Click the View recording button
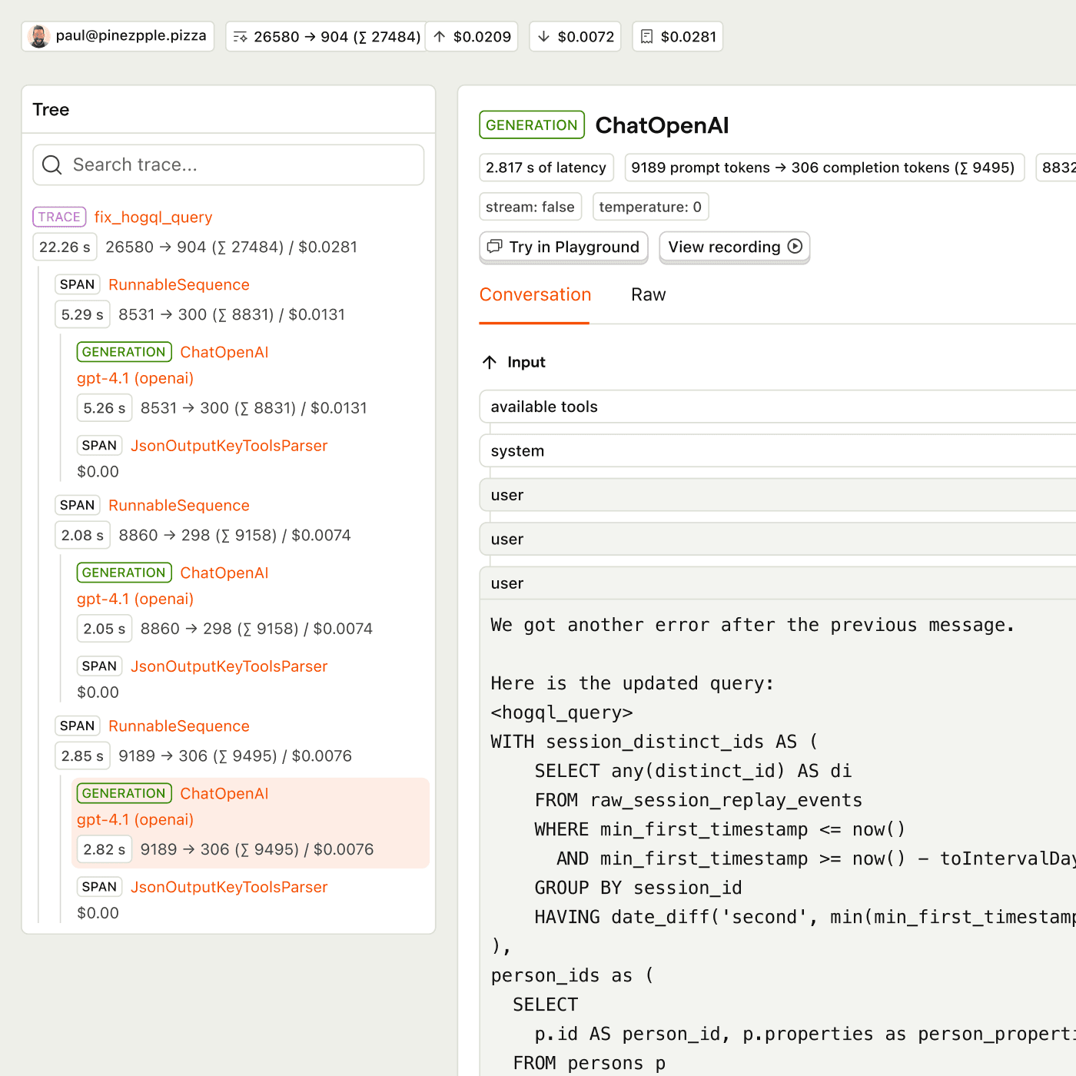The height and width of the screenshot is (1076, 1076). 735,247
